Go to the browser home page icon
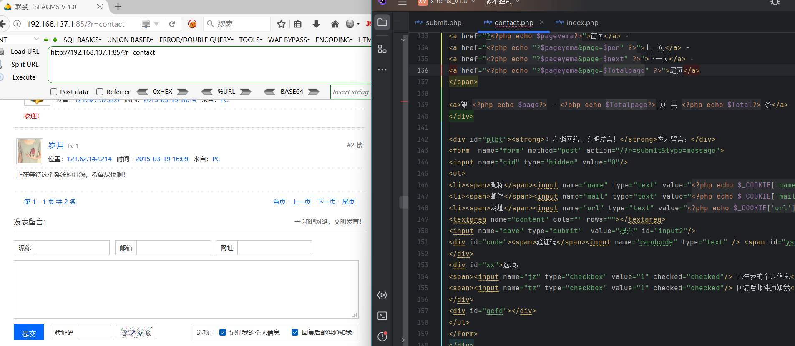Screen dimensions: 795x346 335,24
